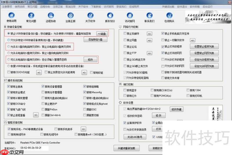Click the 关键词重新加载 button

pos(126,148)
